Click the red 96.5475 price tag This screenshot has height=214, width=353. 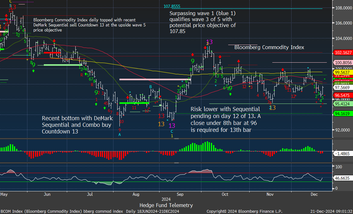pos(343,95)
